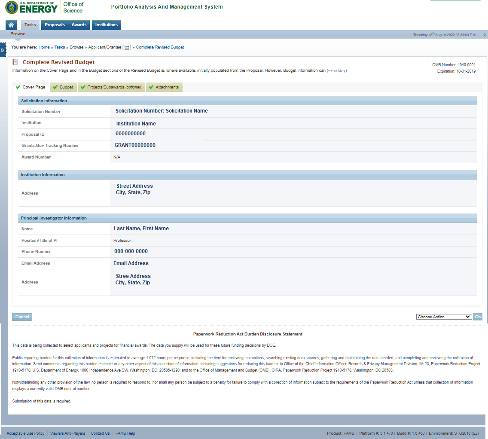Open the Institutions menu tab
The height and width of the screenshot is (439, 488).
coord(107,25)
